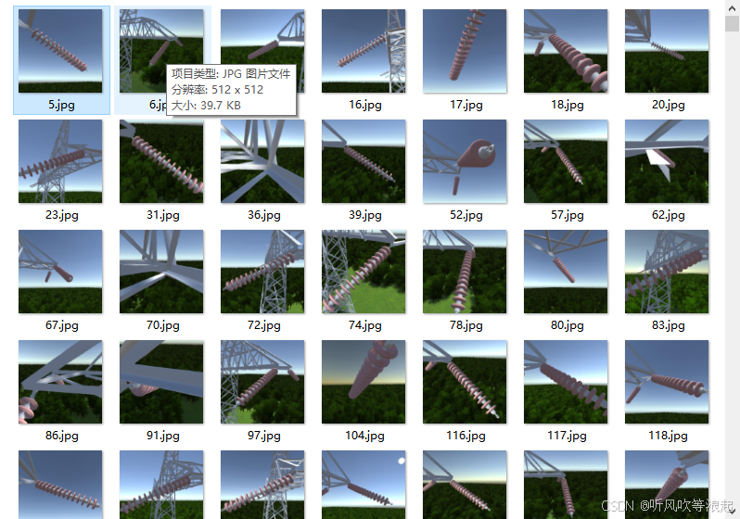Click the 57.jpg file name
Image resolution: width=740 pixels, height=519 pixels.
(x=568, y=215)
